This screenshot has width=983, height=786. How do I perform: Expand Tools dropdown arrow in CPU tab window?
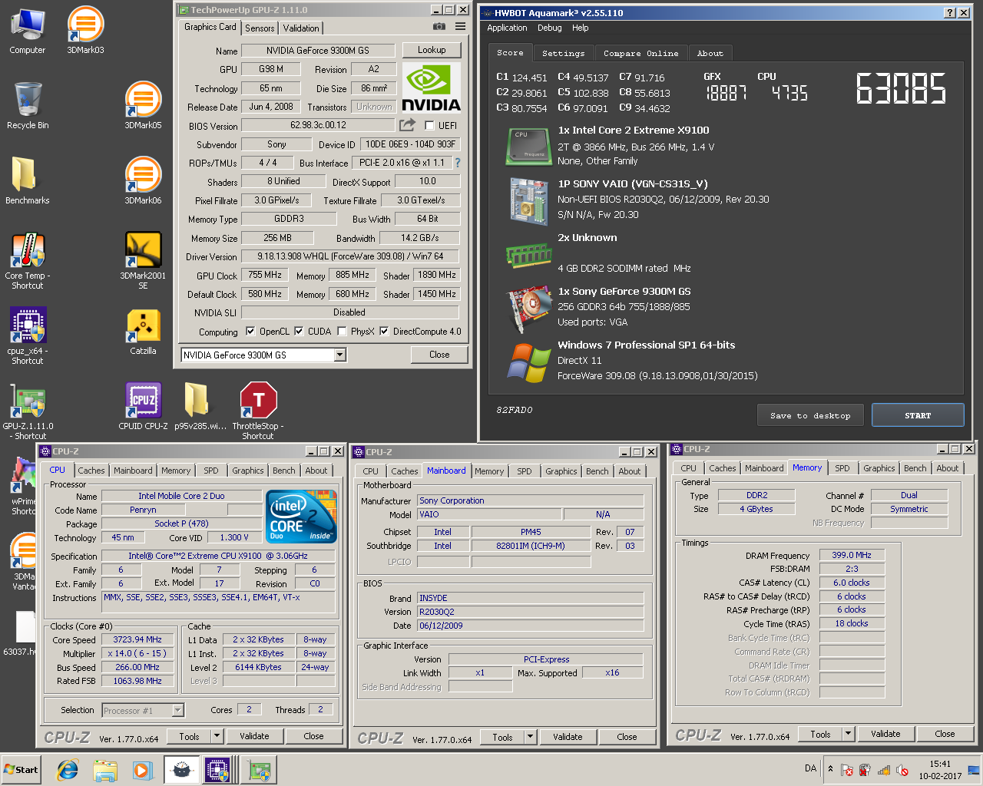point(217,736)
